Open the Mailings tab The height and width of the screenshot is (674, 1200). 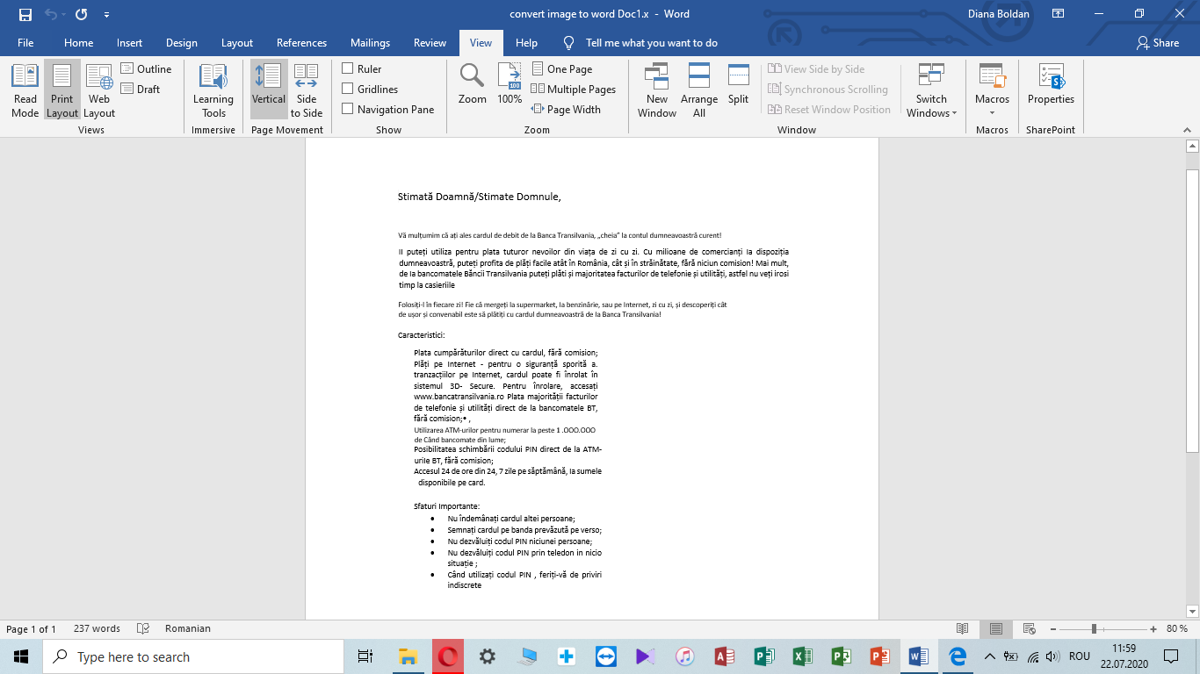(370, 42)
